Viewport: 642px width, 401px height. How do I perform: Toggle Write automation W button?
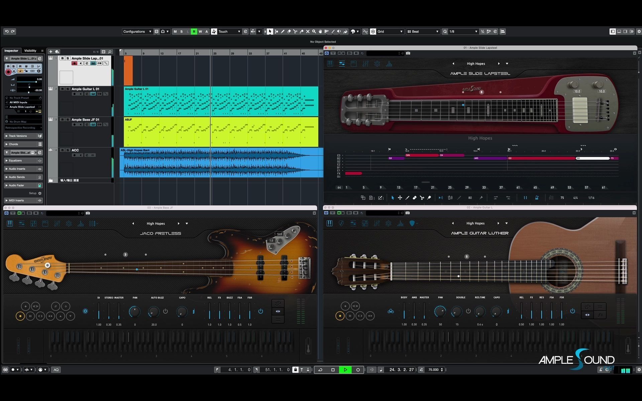click(x=200, y=31)
